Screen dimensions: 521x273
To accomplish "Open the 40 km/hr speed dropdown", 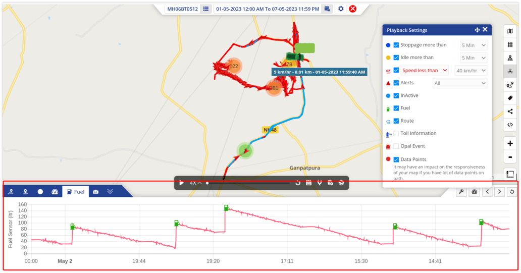I will (471, 70).
